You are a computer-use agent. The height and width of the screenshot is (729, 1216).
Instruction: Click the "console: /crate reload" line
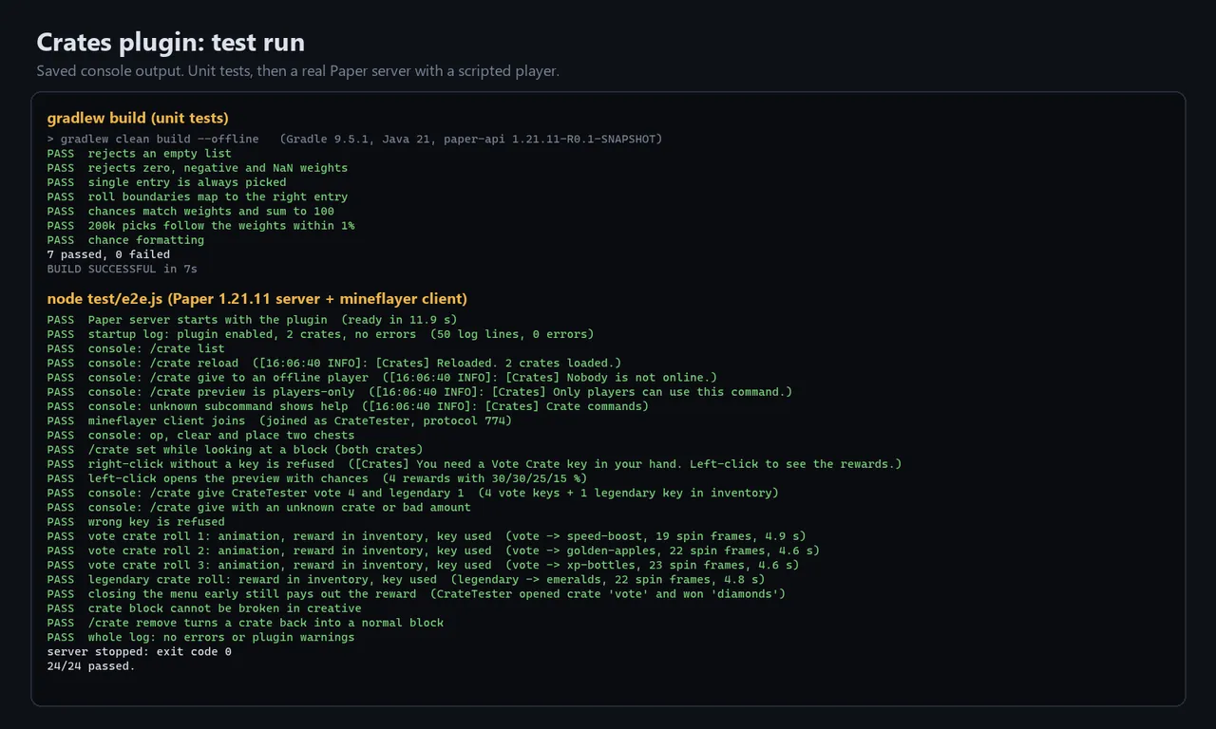pos(334,363)
